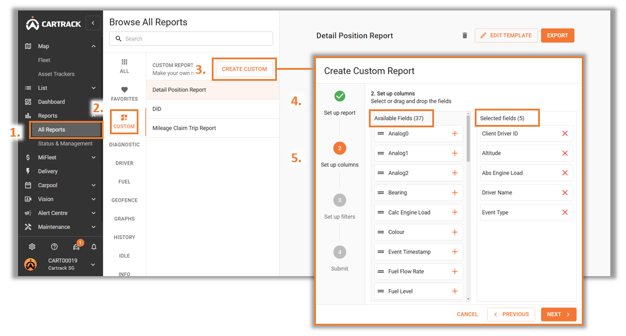Add Colour field with plus icon

coord(454,233)
